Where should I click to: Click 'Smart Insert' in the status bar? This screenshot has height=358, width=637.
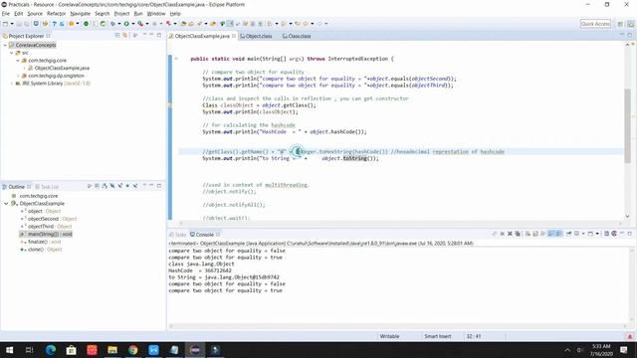438,336
